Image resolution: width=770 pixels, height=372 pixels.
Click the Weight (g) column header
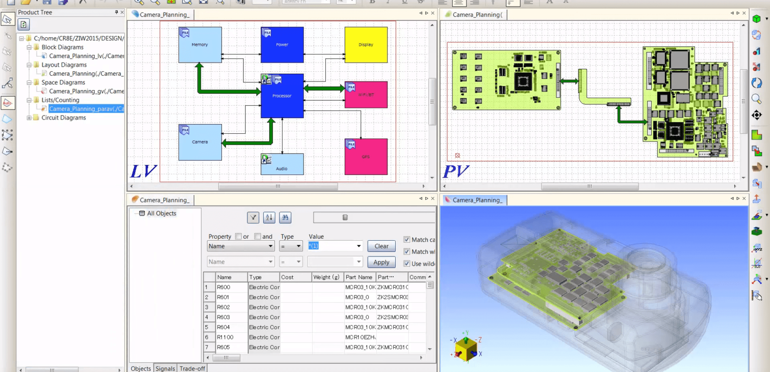(x=327, y=277)
